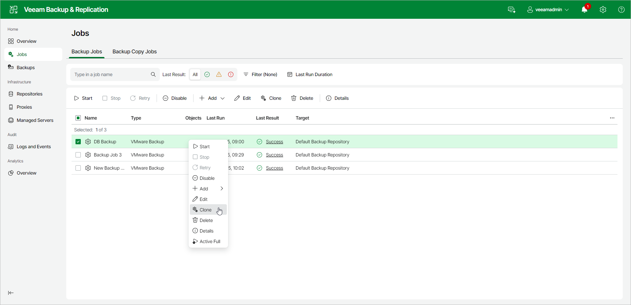Expand the Add dropdown in toolbar
This screenshot has width=631, height=305.
[x=212, y=98]
